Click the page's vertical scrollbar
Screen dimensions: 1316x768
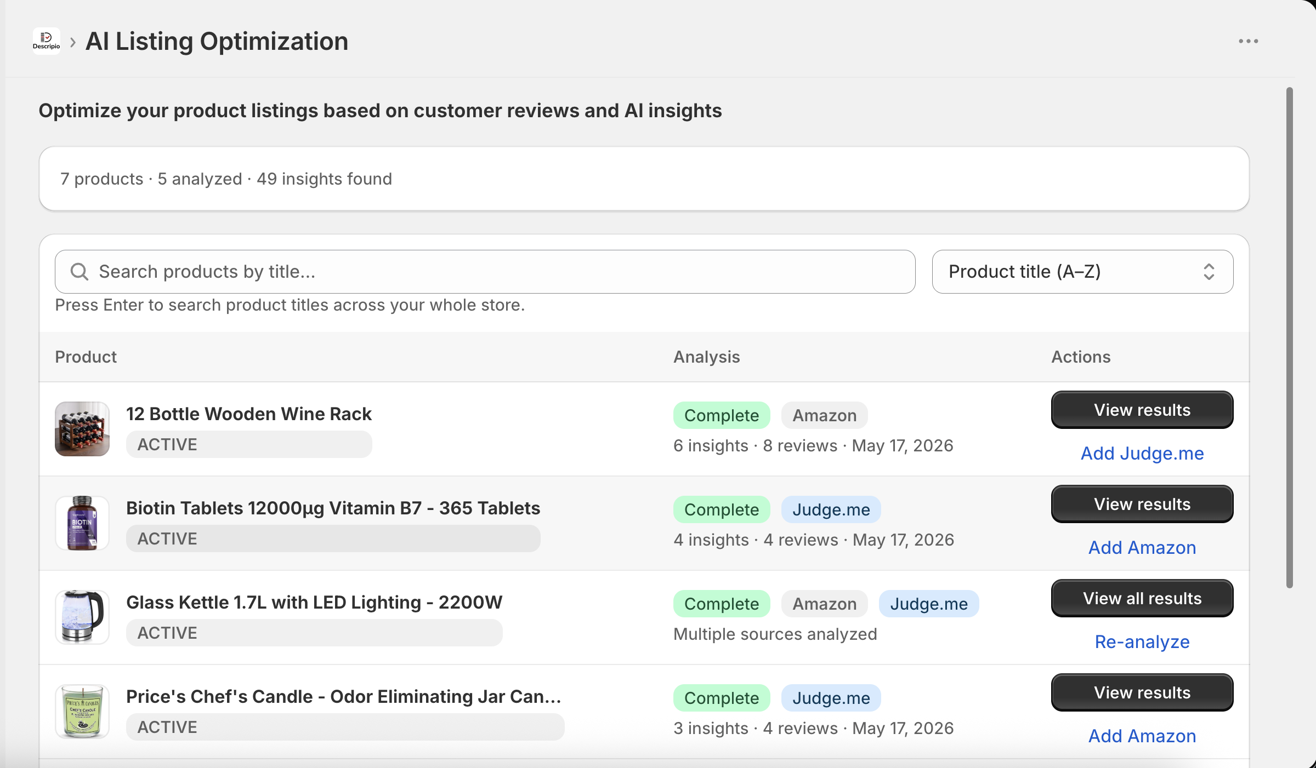(x=1290, y=338)
